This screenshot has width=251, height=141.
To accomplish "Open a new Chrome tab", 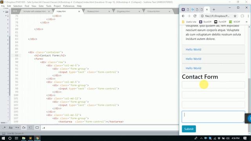I will (214, 9).
